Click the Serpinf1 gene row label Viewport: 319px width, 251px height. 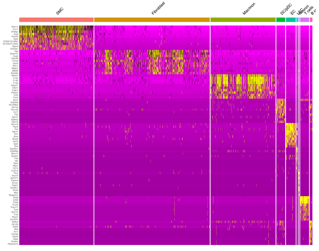(x=14, y=54)
